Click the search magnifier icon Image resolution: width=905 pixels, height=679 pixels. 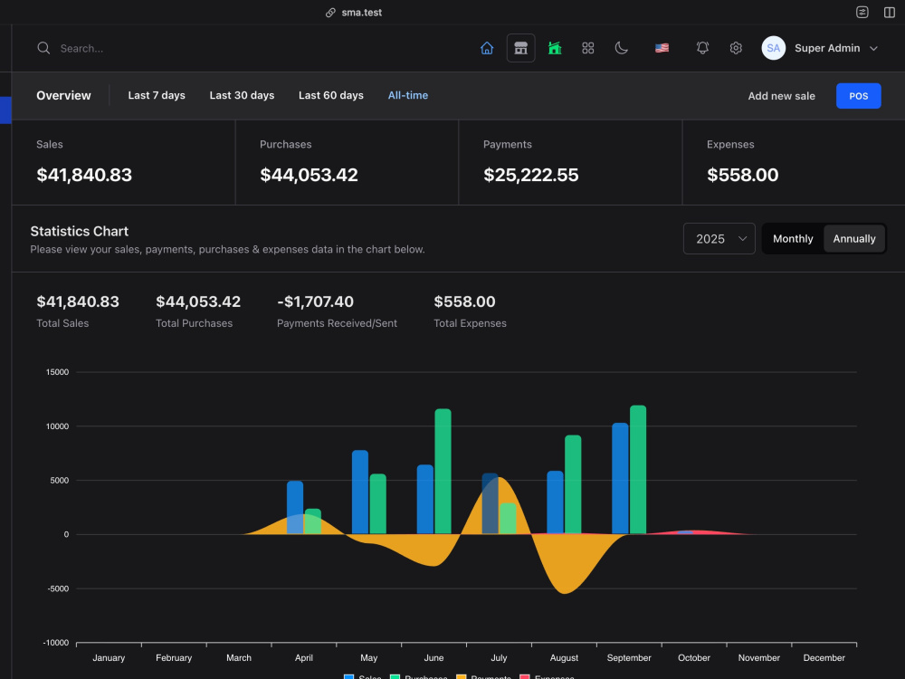[43, 48]
